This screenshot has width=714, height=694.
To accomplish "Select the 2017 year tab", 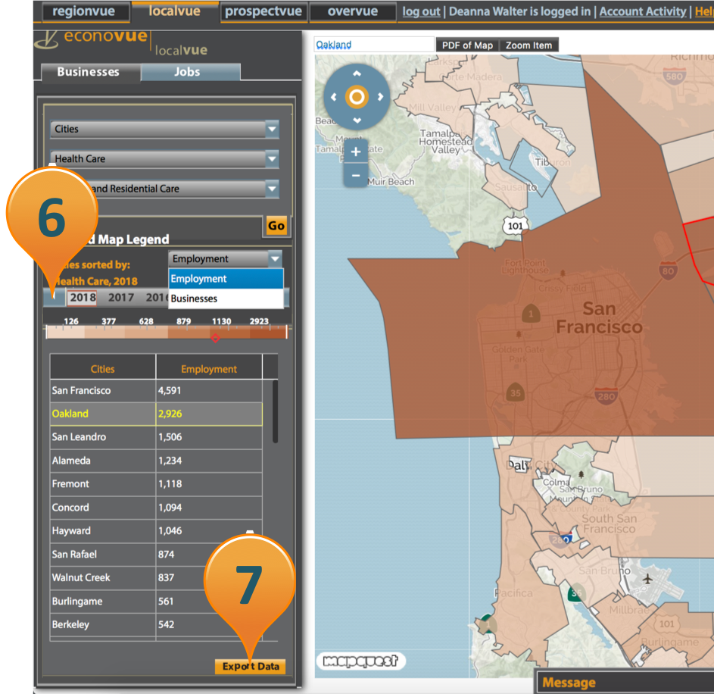I will point(121,298).
